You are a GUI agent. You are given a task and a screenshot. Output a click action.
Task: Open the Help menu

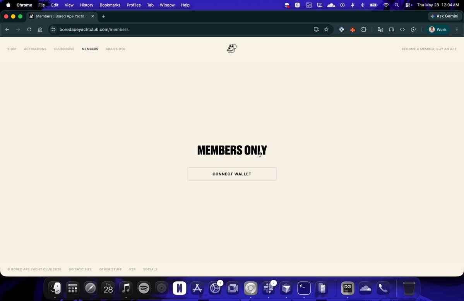point(185,5)
